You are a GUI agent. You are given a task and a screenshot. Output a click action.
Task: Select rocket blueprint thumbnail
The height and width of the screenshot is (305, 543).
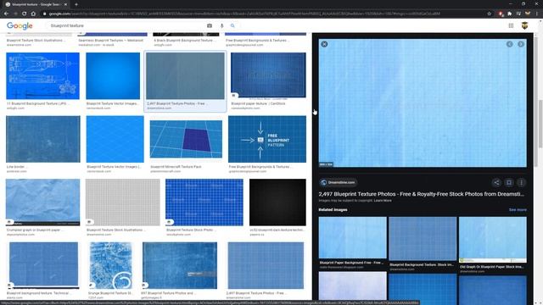click(x=42, y=76)
